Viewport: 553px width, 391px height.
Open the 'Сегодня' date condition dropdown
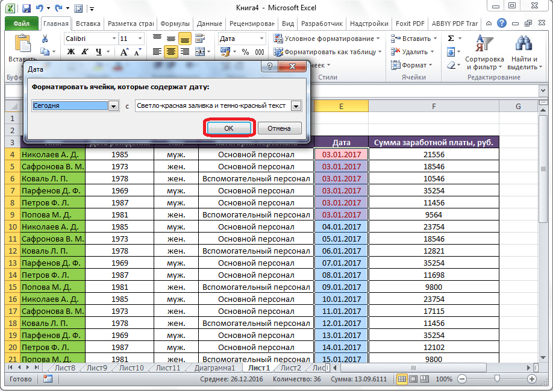[x=113, y=106]
